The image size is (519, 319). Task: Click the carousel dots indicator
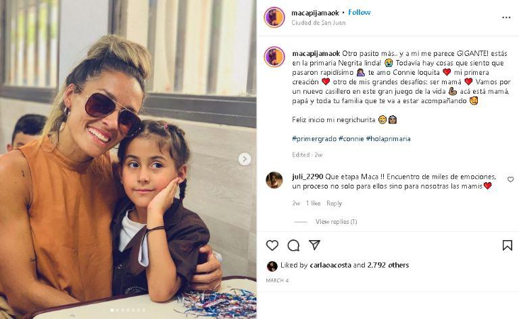(128, 310)
